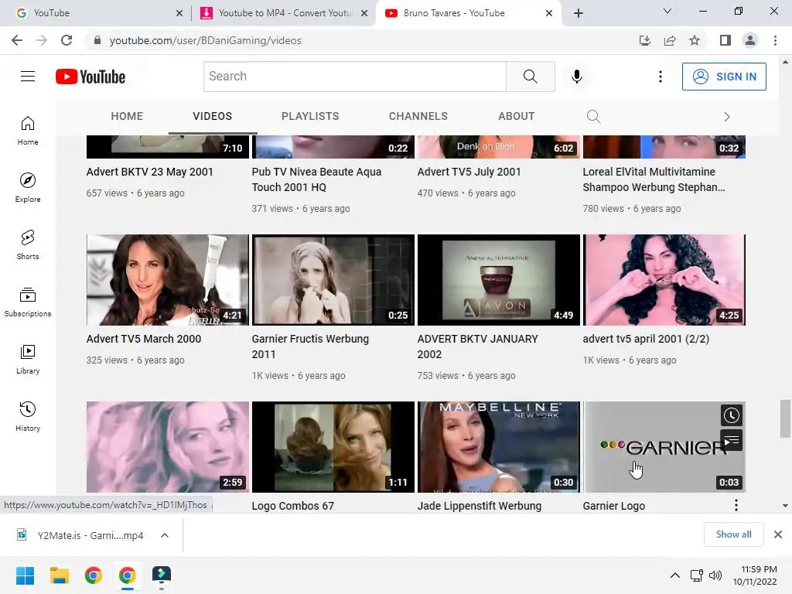Image resolution: width=792 pixels, height=594 pixels.
Task: Install app icon in address bar
Action: pos(645,40)
